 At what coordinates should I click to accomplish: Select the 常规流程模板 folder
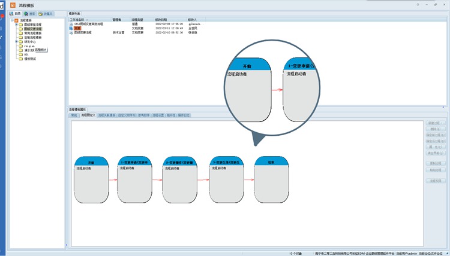tap(33, 33)
